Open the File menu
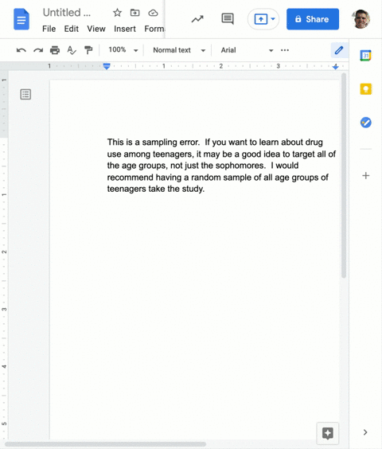Screen dimensions: 382x449 [x=49, y=29]
